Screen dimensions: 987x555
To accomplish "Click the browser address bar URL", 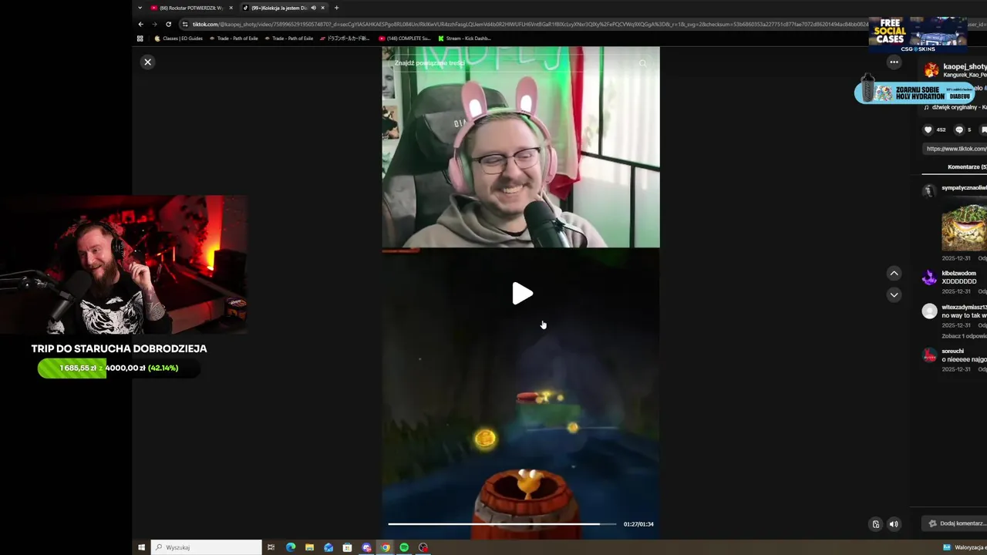I will coord(524,24).
